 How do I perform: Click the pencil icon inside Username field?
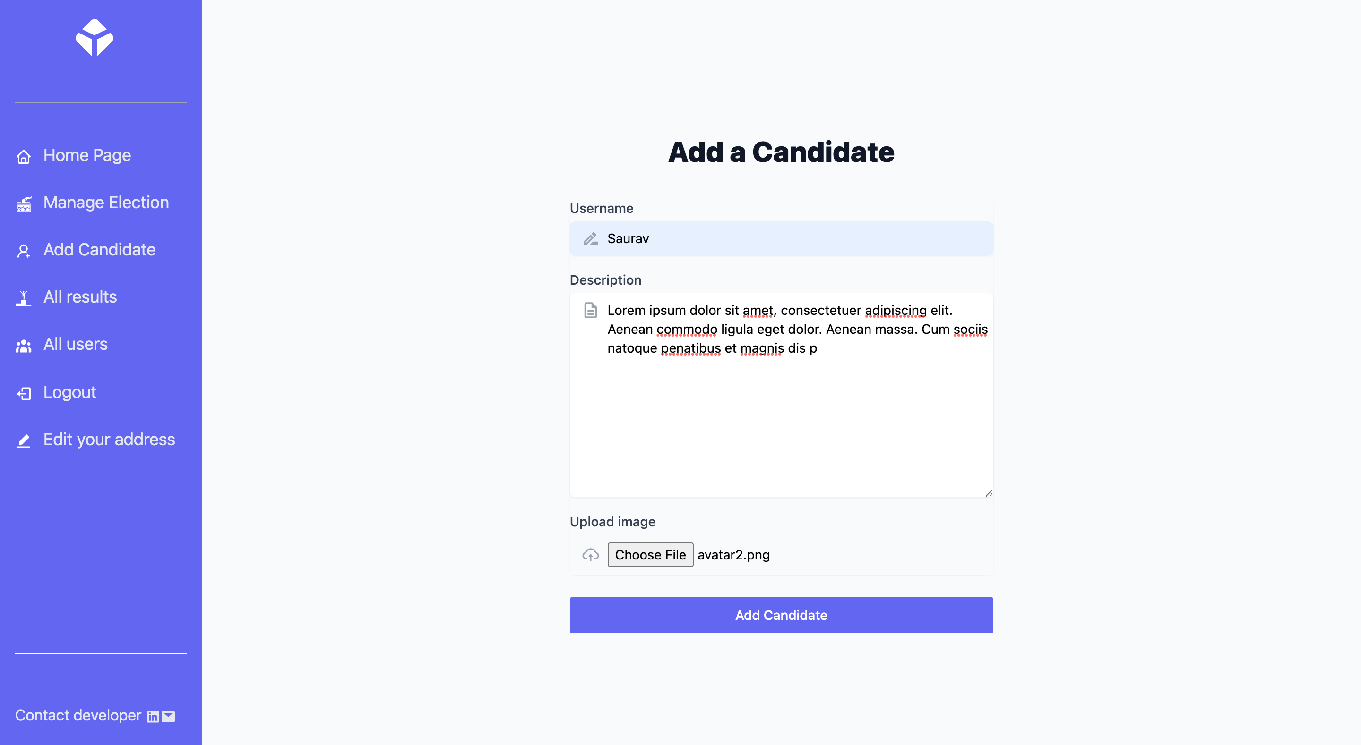[x=590, y=238]
